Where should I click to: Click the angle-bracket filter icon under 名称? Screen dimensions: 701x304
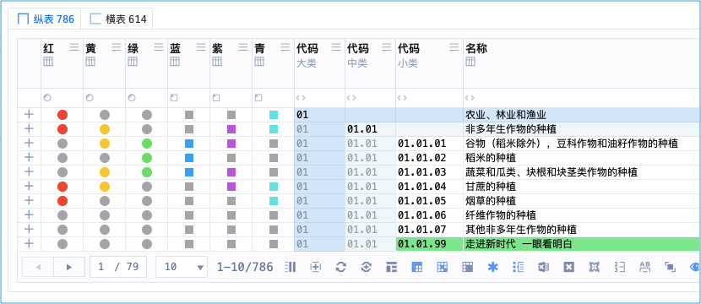click(x=470, y=97)
